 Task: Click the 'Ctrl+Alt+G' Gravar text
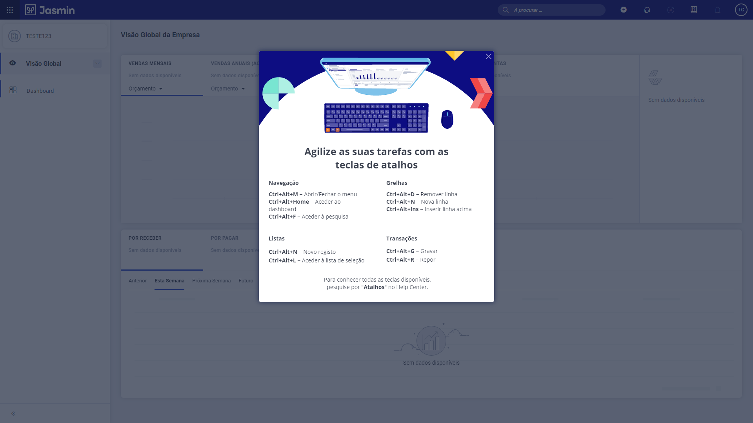point(412,251)
